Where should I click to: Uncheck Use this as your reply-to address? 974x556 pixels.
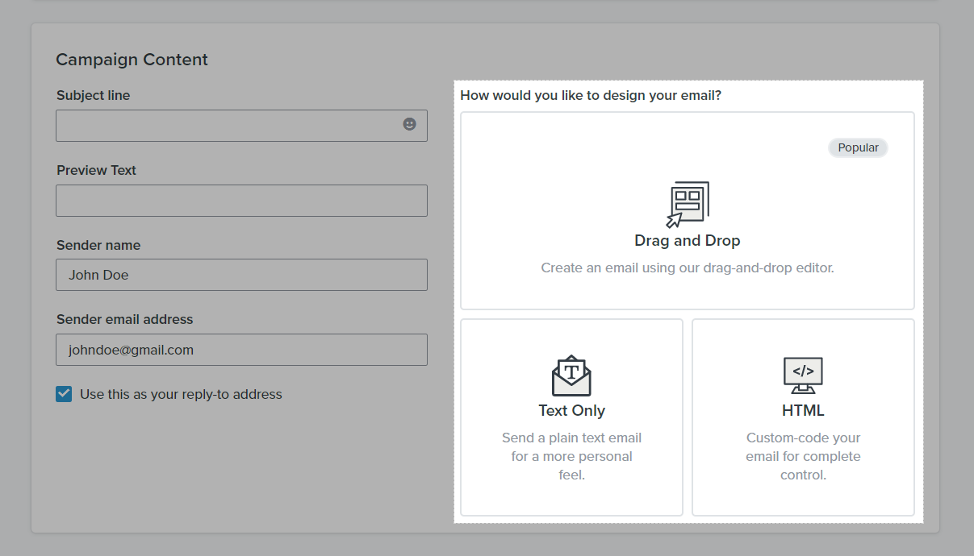64,394
